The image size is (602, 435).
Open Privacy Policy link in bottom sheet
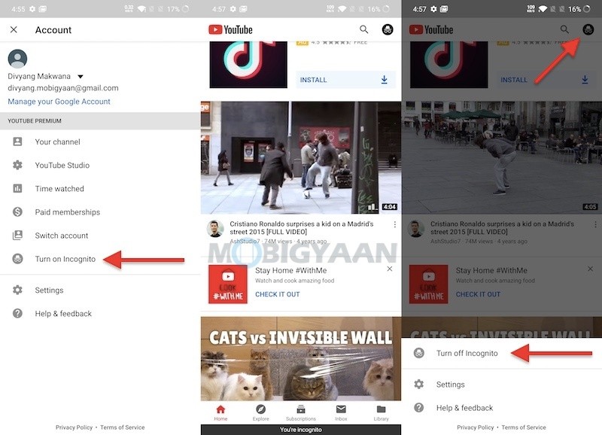pos(476,427)
